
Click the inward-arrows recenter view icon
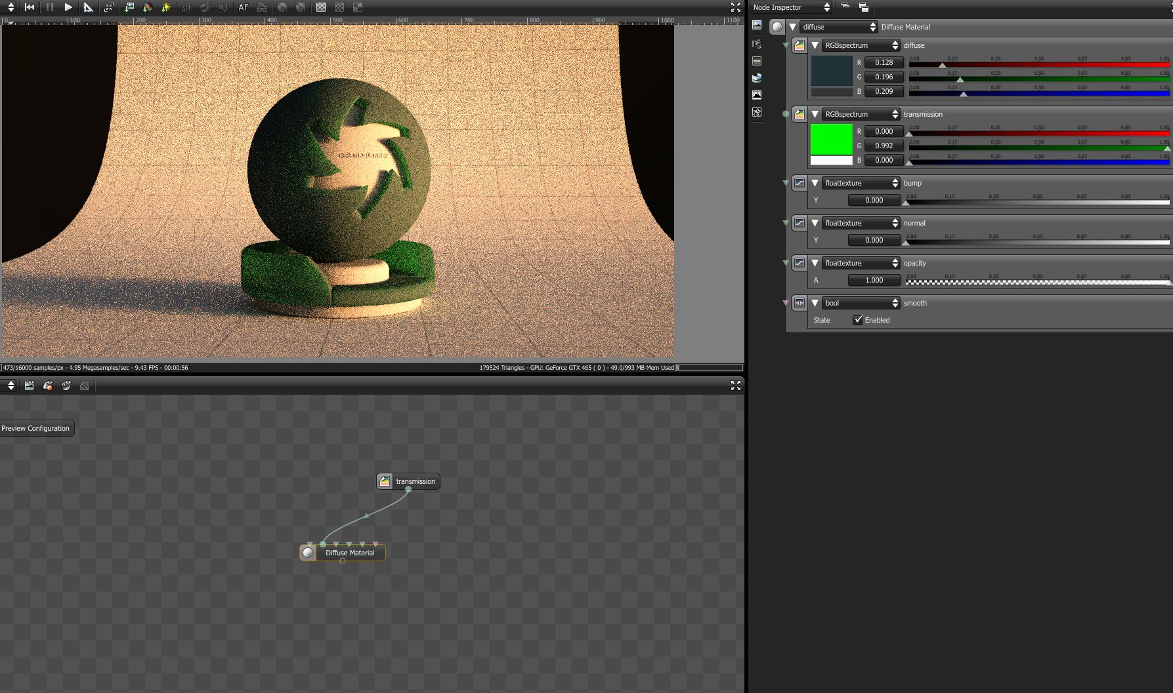(108, 7)
